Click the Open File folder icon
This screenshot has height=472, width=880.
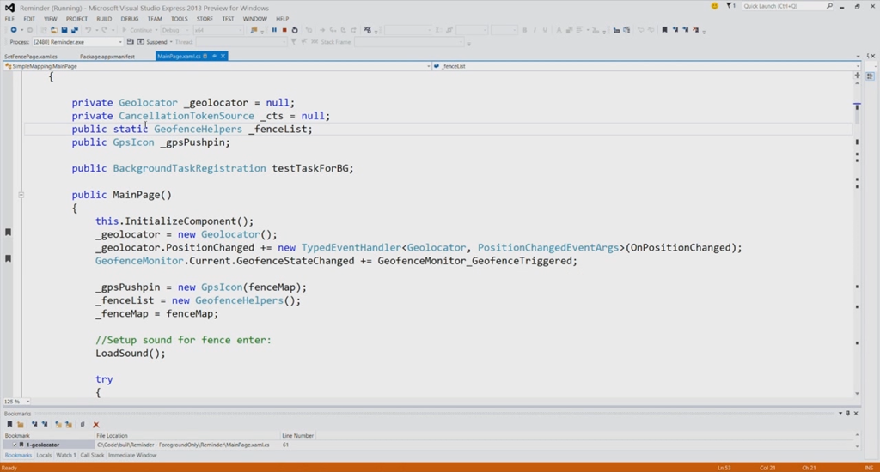coord(54,30)
